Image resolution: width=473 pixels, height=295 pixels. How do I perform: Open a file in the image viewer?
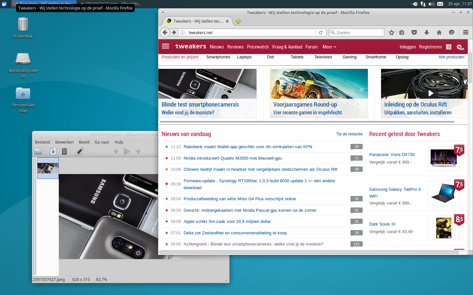point(38,151)
